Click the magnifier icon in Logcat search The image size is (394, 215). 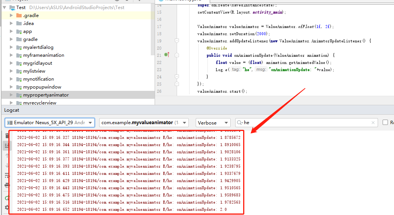coord(240,123)
